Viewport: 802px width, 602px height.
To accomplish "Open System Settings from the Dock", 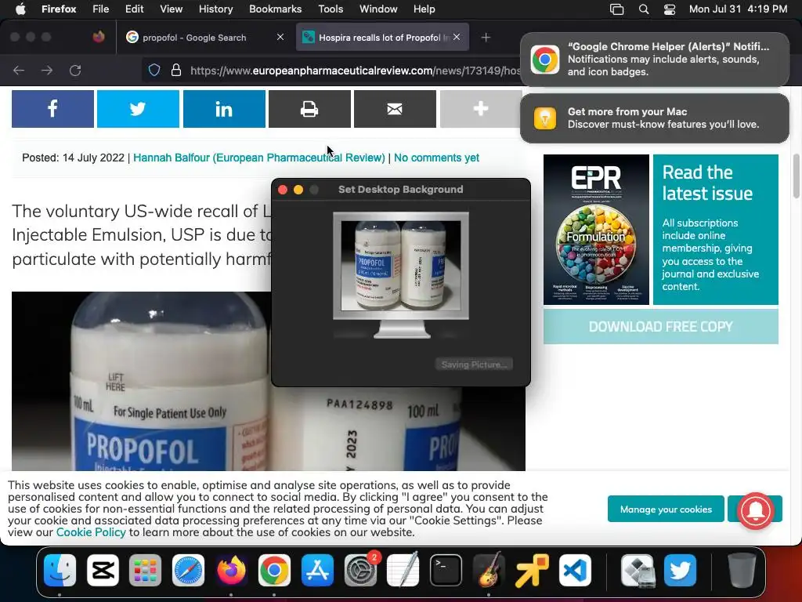I will click(360, 570).
